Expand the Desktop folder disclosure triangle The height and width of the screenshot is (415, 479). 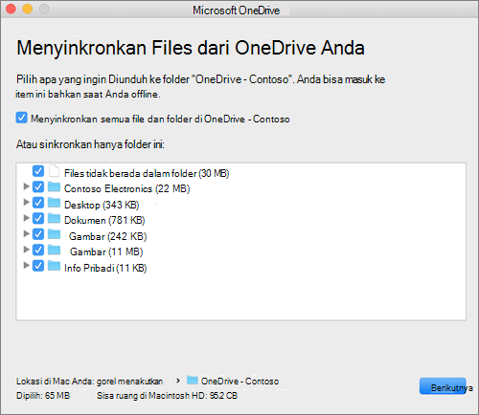tap(27, 202)
